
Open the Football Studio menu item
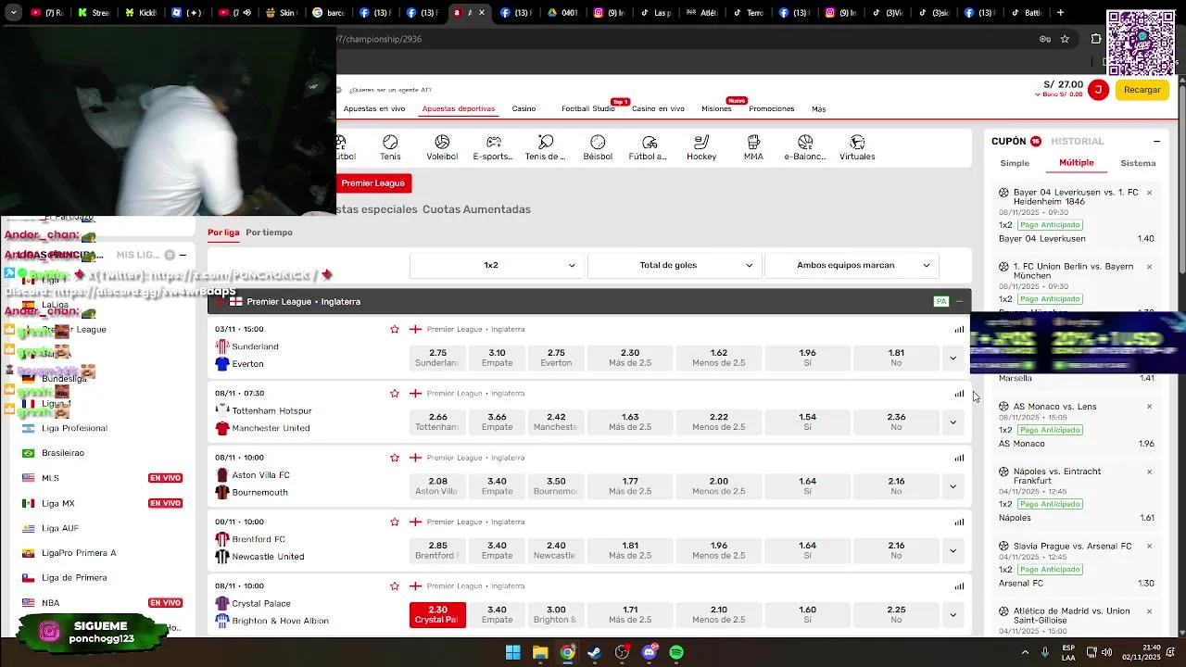click(x=587, y=108)
